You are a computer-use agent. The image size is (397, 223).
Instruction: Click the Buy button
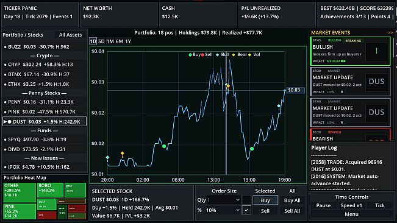[265, 200]
